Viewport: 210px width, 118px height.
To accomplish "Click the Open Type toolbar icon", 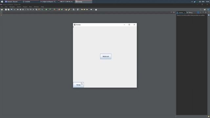I will coord(66,10).
